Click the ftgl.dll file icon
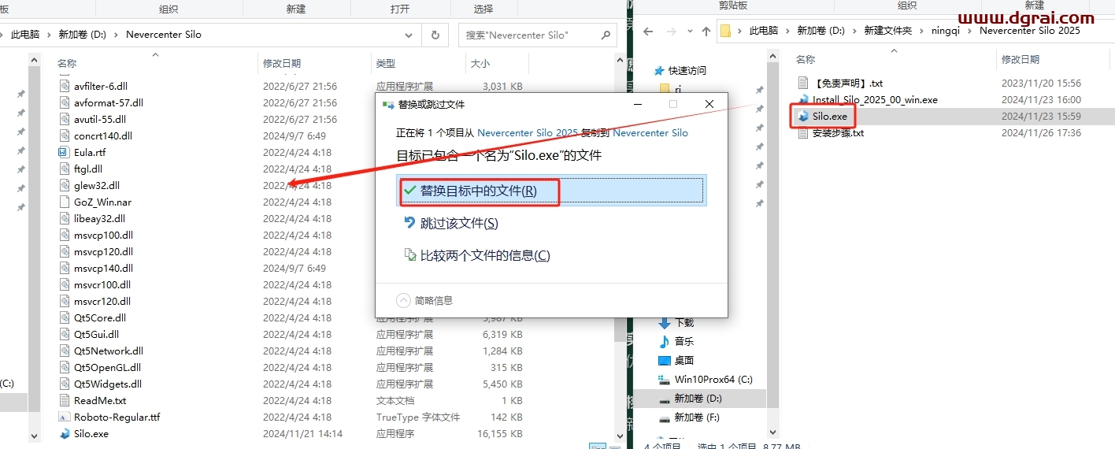 click(x=65, y=169)
